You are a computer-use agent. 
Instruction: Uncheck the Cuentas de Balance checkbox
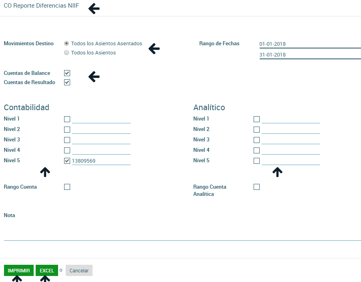pyautogui.click(x=67, y=73)
